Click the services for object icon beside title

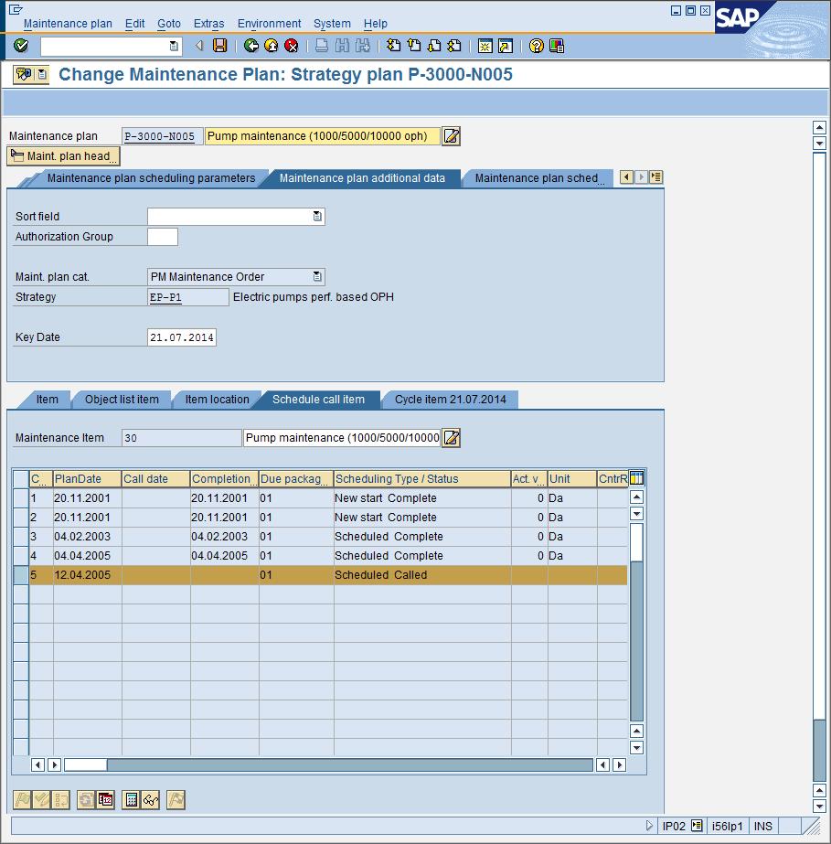click(x=24, y=74)
